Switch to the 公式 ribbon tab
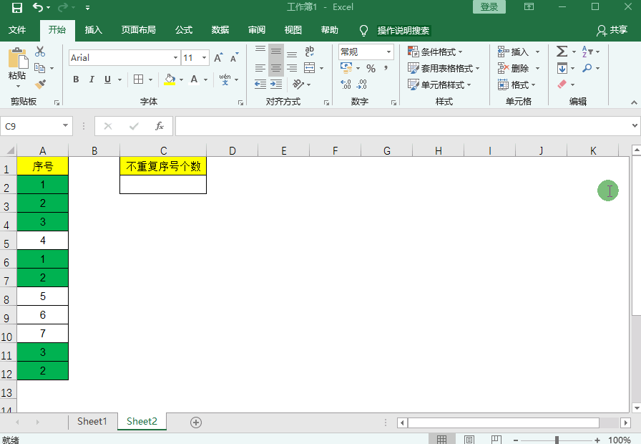The height and width of the screenshot is (444, 641). 184,30
